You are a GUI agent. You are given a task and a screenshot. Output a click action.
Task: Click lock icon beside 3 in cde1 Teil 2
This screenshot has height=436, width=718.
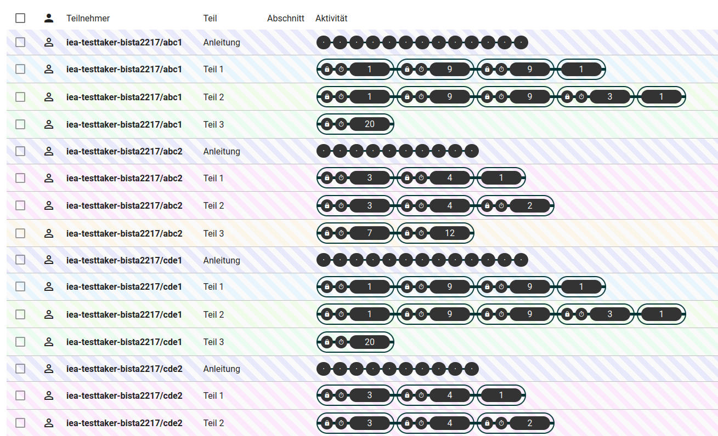567,315
